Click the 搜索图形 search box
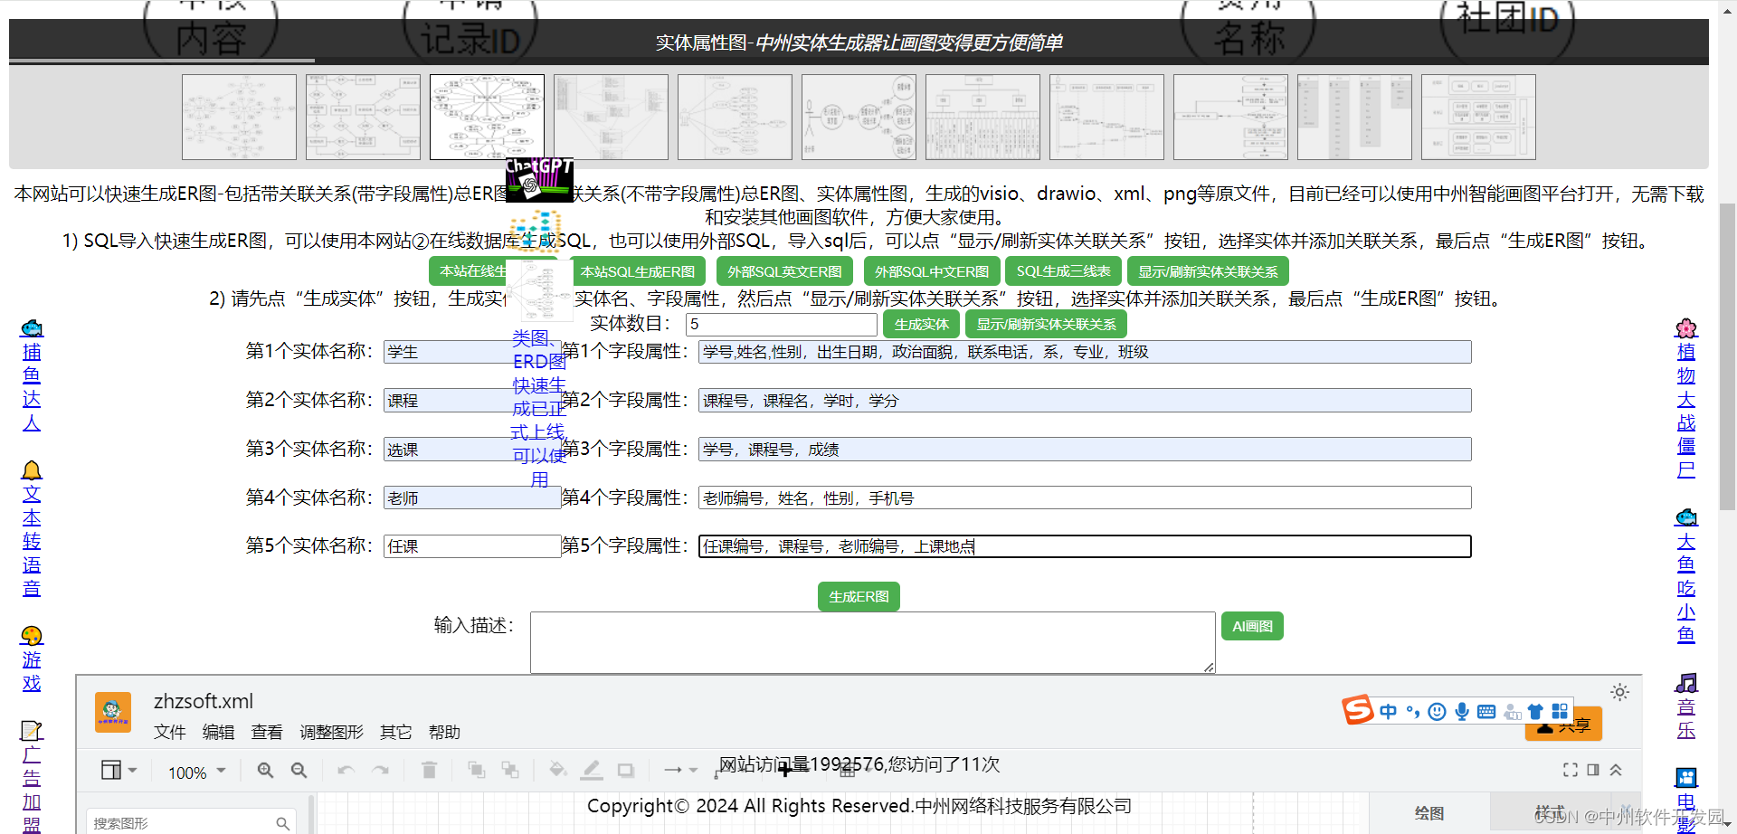 [x=191, y=823]
